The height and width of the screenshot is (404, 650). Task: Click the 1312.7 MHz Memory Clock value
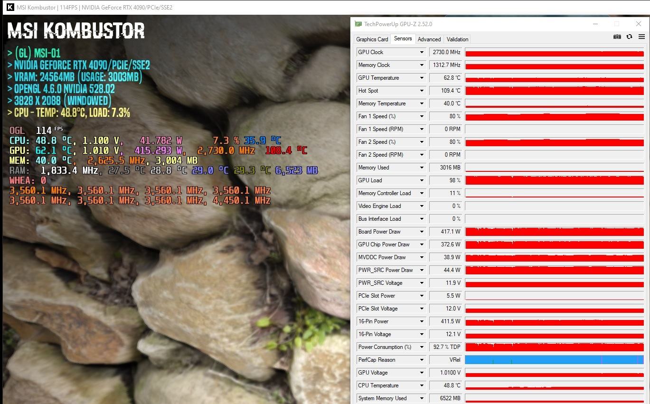pos(445,65)
